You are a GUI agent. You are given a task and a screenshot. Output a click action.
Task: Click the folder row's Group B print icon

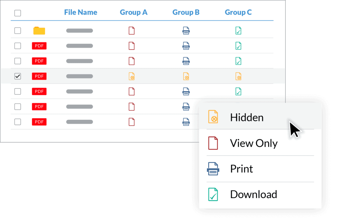coord(186,31)
